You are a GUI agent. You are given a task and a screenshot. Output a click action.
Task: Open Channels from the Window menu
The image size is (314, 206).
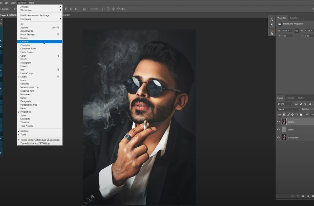25,42
